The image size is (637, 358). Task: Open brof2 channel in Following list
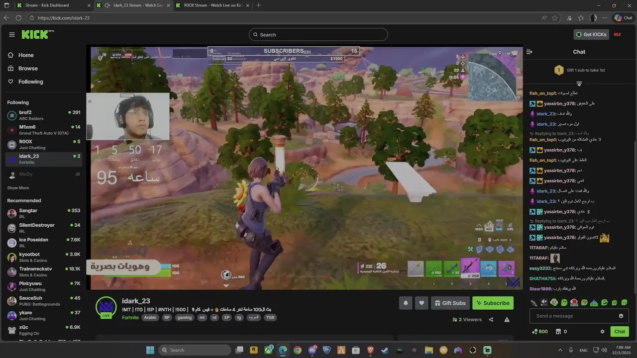44,115
